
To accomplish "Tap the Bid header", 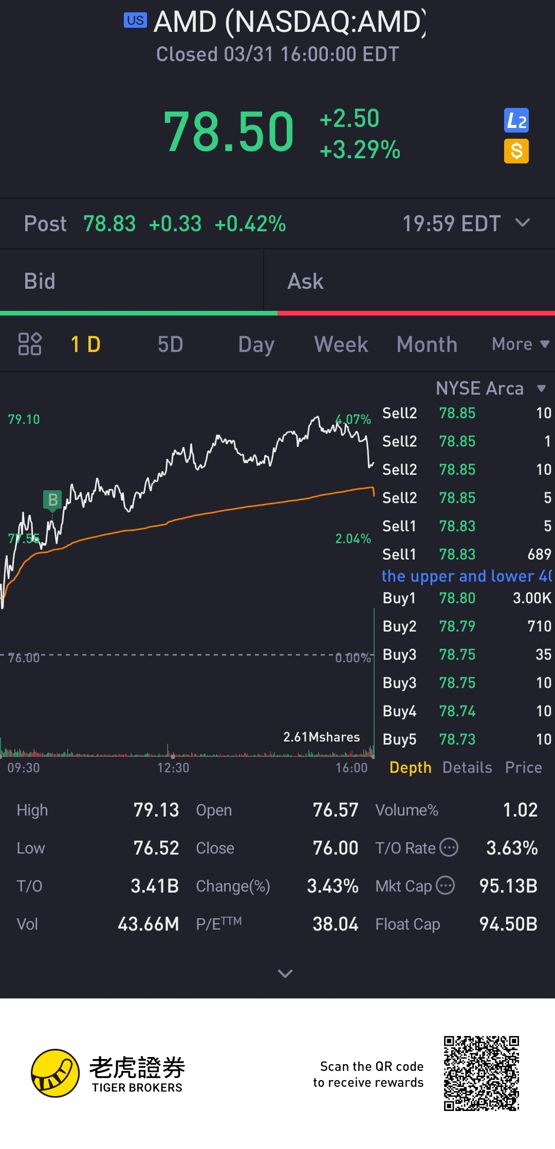I will [40, 281].
